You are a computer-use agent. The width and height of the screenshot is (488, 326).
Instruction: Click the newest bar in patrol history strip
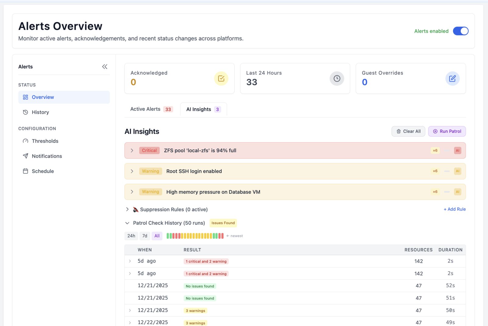pos(222,236)
